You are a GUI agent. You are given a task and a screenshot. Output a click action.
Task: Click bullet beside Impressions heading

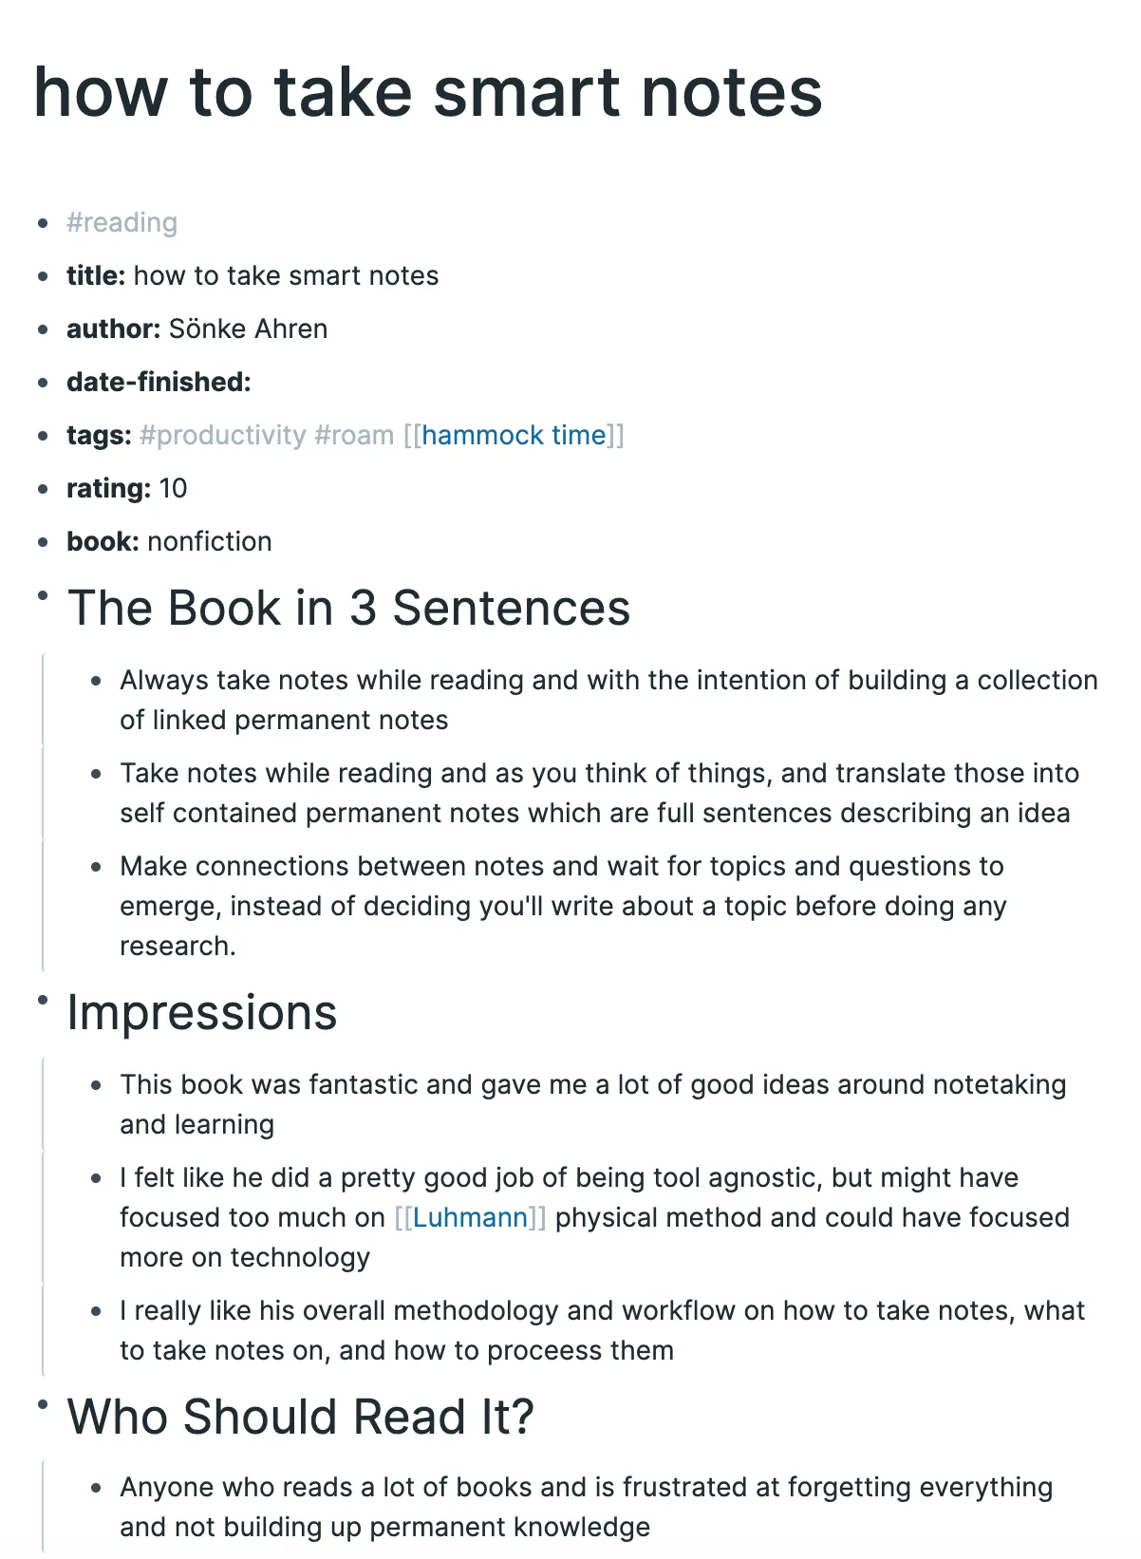pos(43,1000)
